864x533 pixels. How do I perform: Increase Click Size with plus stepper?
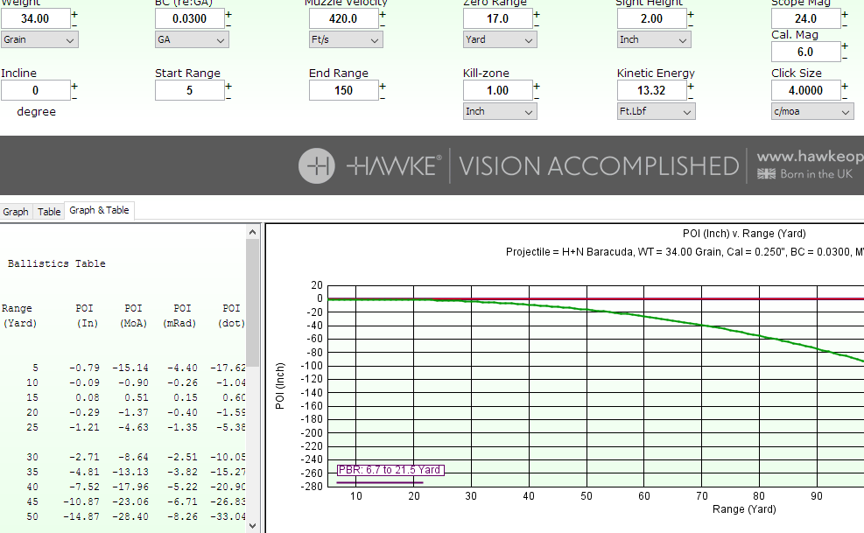(845, 86)
